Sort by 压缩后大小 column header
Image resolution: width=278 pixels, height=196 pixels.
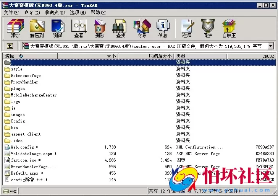coord(146,56)
